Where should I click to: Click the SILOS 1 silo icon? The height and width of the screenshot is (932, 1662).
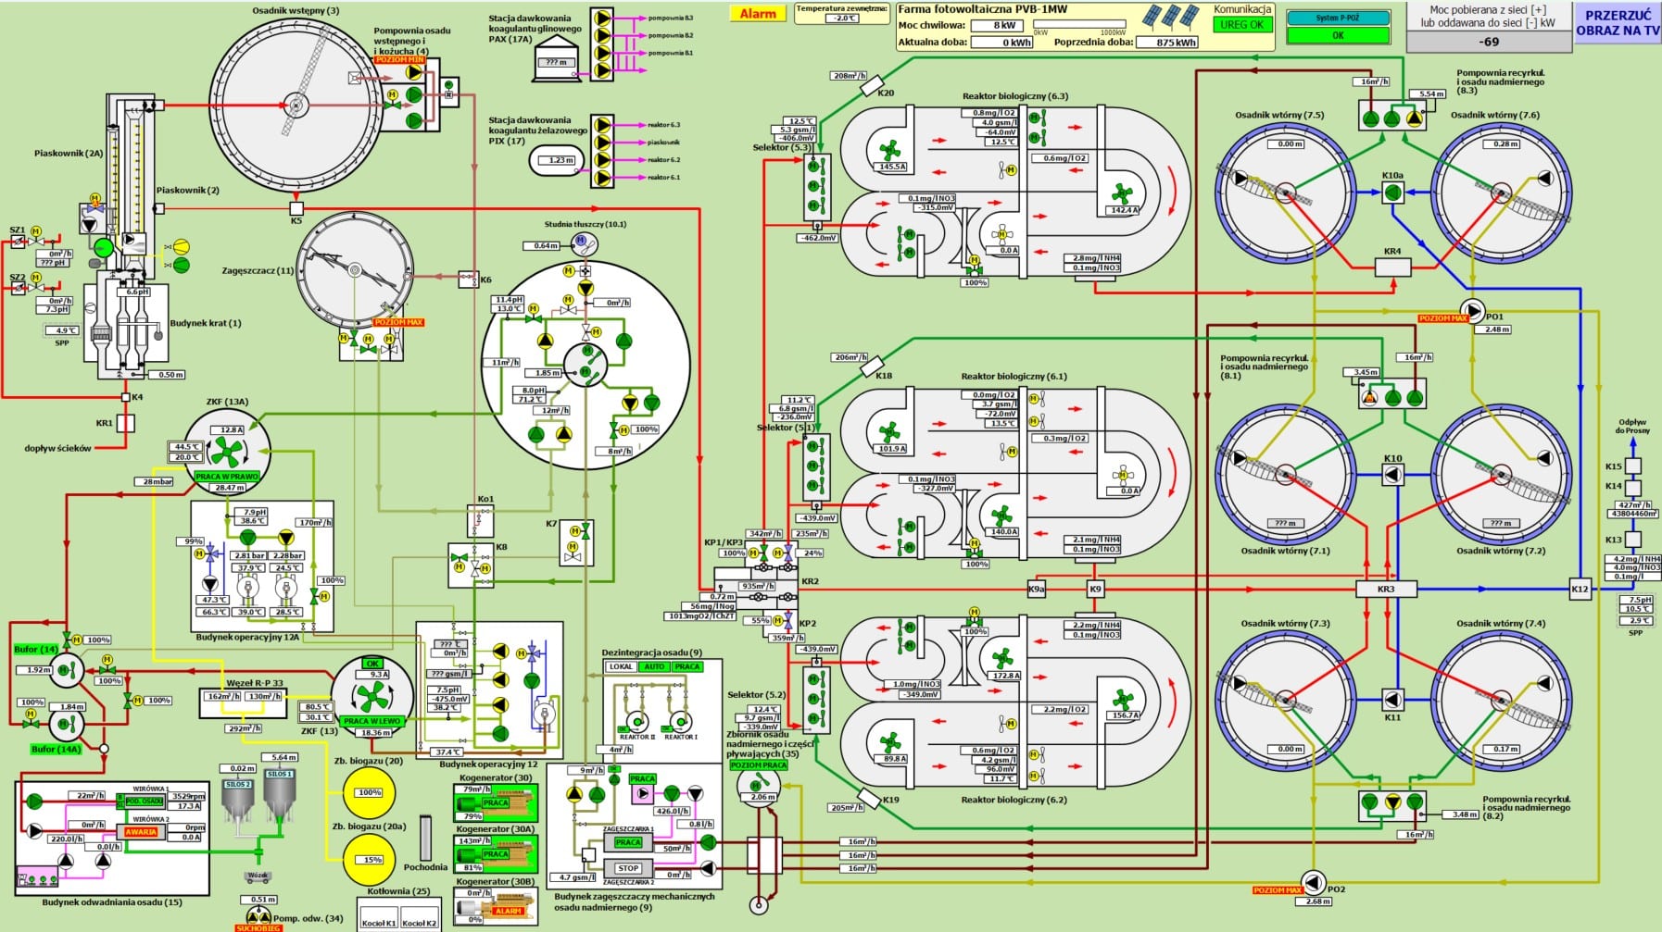(x=279, y=796)
